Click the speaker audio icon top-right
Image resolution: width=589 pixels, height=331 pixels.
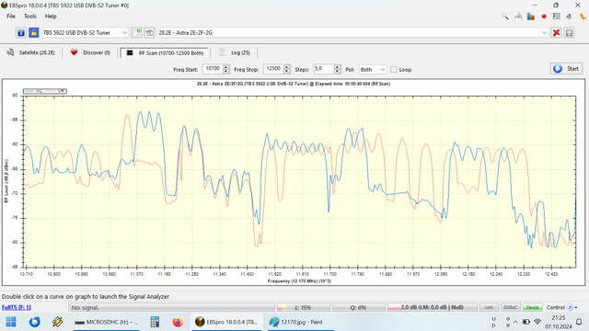(569, 17)
